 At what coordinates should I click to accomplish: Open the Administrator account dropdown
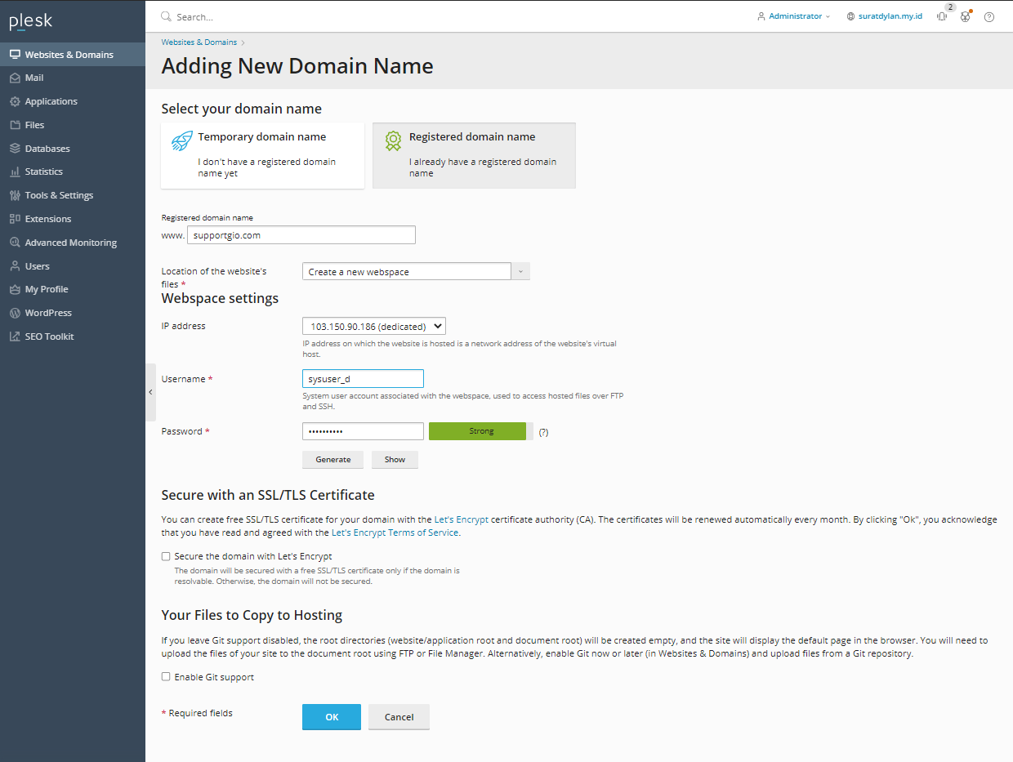click(x=792, y=15)
